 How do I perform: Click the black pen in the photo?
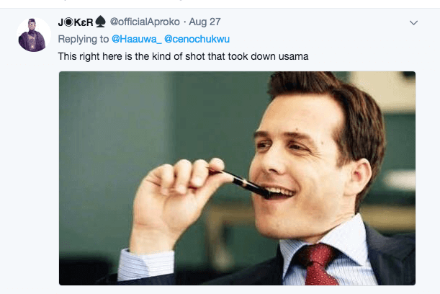tap(242, 180)
